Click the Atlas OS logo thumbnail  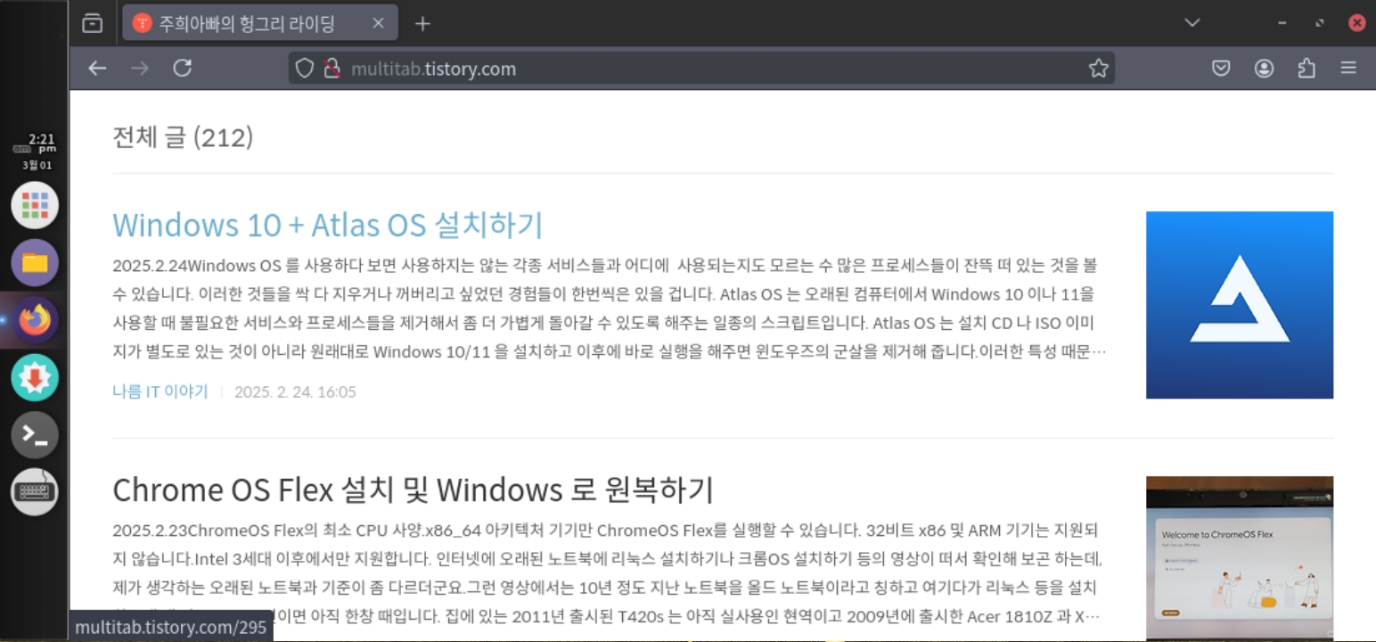1240,305
